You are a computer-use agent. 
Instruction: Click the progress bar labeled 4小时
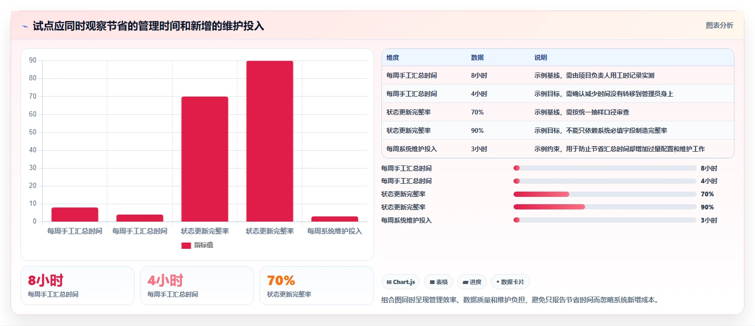click(605, 181)
